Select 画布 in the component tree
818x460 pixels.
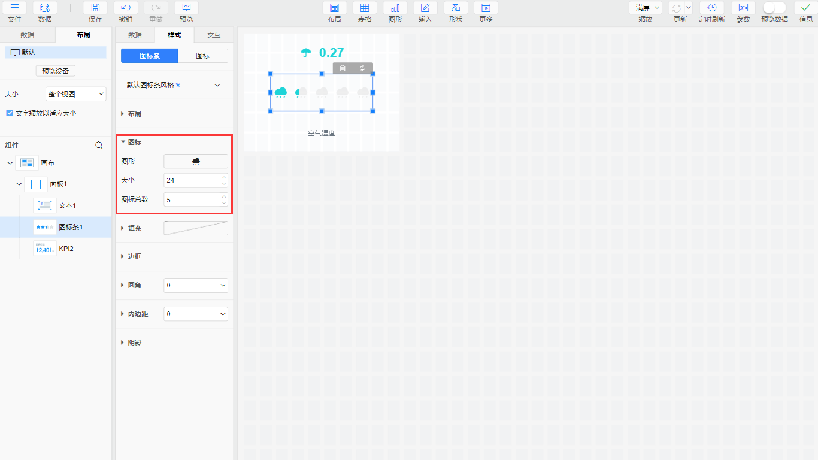[x=47, y=163]
